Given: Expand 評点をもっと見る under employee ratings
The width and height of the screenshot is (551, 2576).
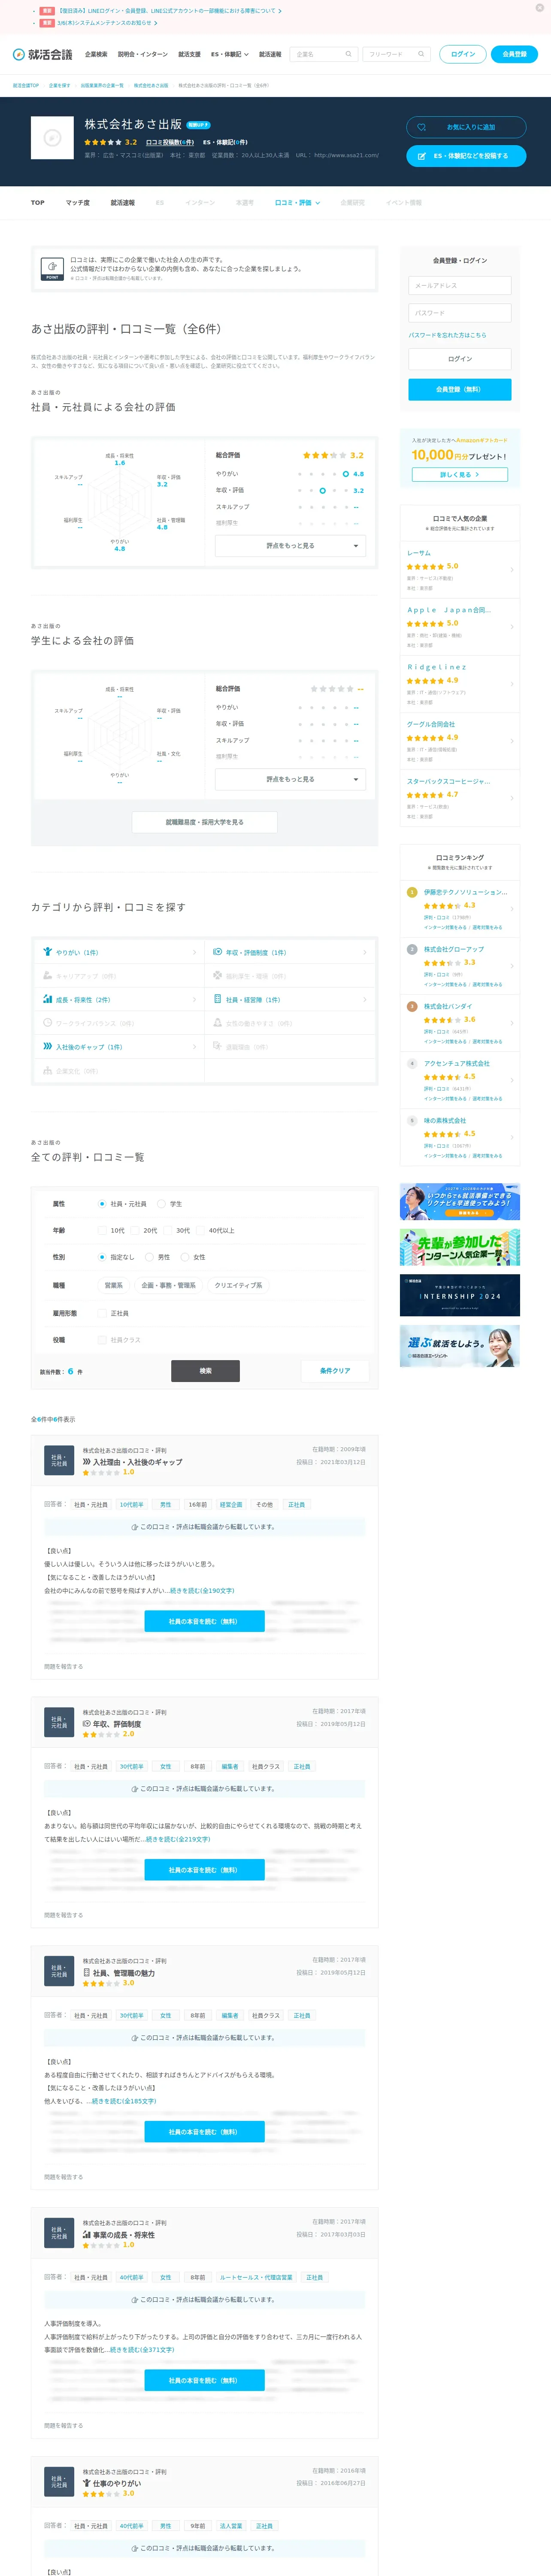Looking at the screenshot, I should 290,546.
